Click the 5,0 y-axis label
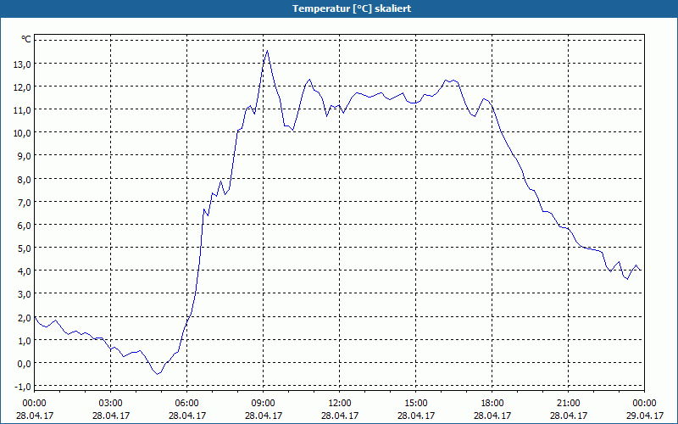The width and height of the screenshot is (678, 424). click(x=21, y=248)
